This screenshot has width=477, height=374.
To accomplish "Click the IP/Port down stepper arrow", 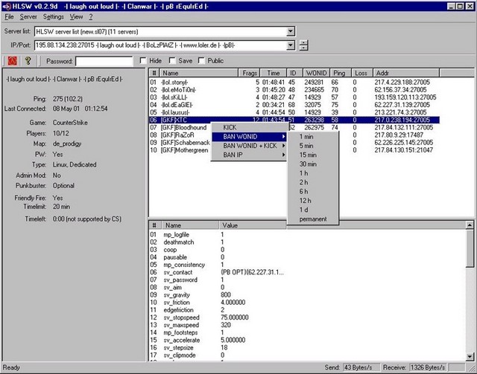I will point(303,48).
